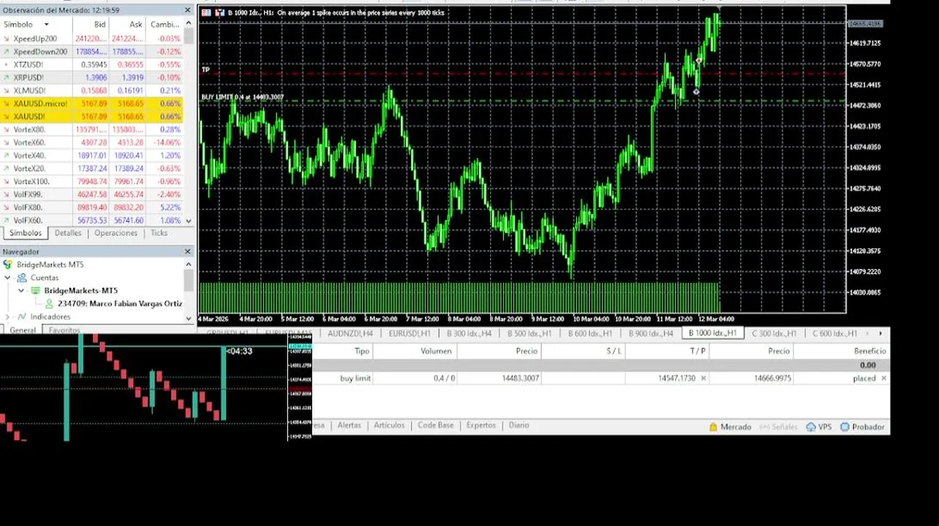This screenshot has height=526, width=939.
Task: Open the B 900 Idx.,H4 chart tab
Action: (651, 333)
